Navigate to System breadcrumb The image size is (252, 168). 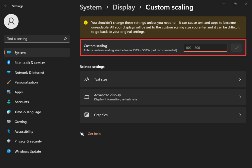pyautogui.click(x=91, y=7)
